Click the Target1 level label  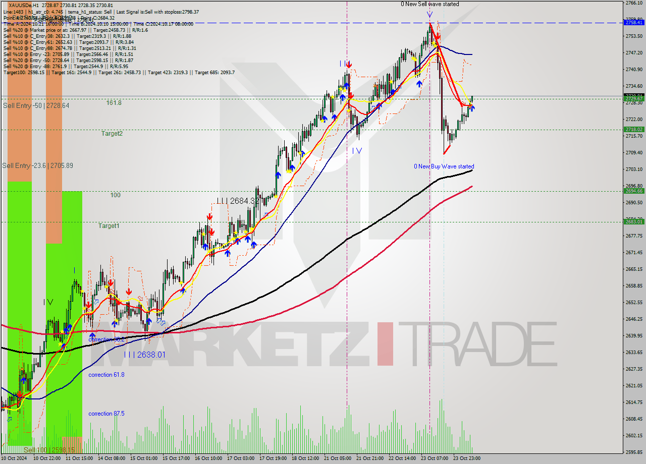coord(109,226)
